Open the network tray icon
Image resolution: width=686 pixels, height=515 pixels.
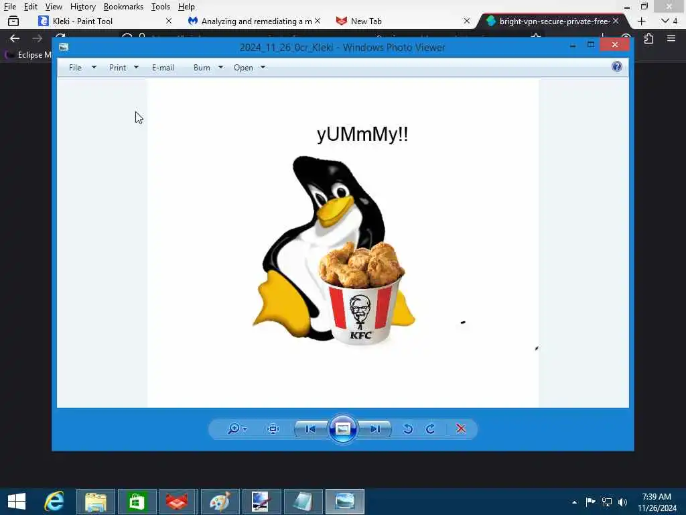(x=607, y=502)
